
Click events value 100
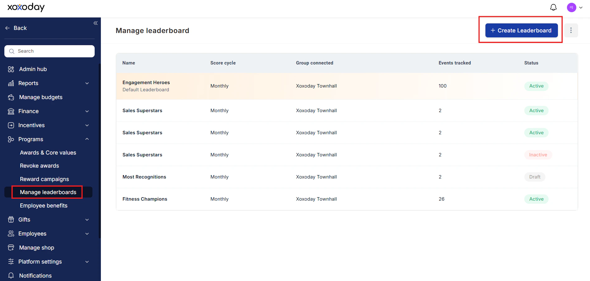tap(442, 86)
